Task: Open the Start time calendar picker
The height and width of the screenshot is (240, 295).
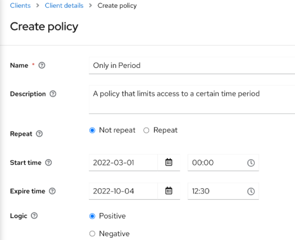Action: click(169, 163)
